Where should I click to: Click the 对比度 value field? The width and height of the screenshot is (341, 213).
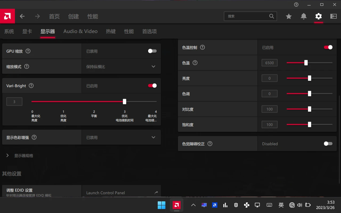point(269,109)
